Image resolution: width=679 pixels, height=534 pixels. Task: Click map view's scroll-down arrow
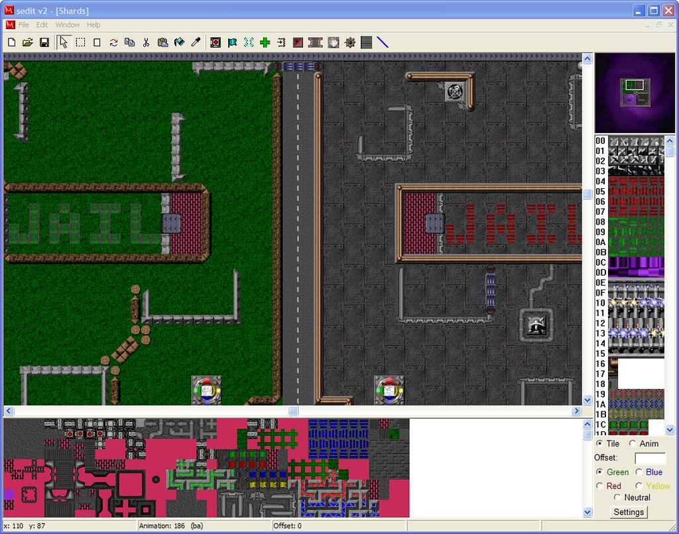pyautogui.click(x=587, y=400)
